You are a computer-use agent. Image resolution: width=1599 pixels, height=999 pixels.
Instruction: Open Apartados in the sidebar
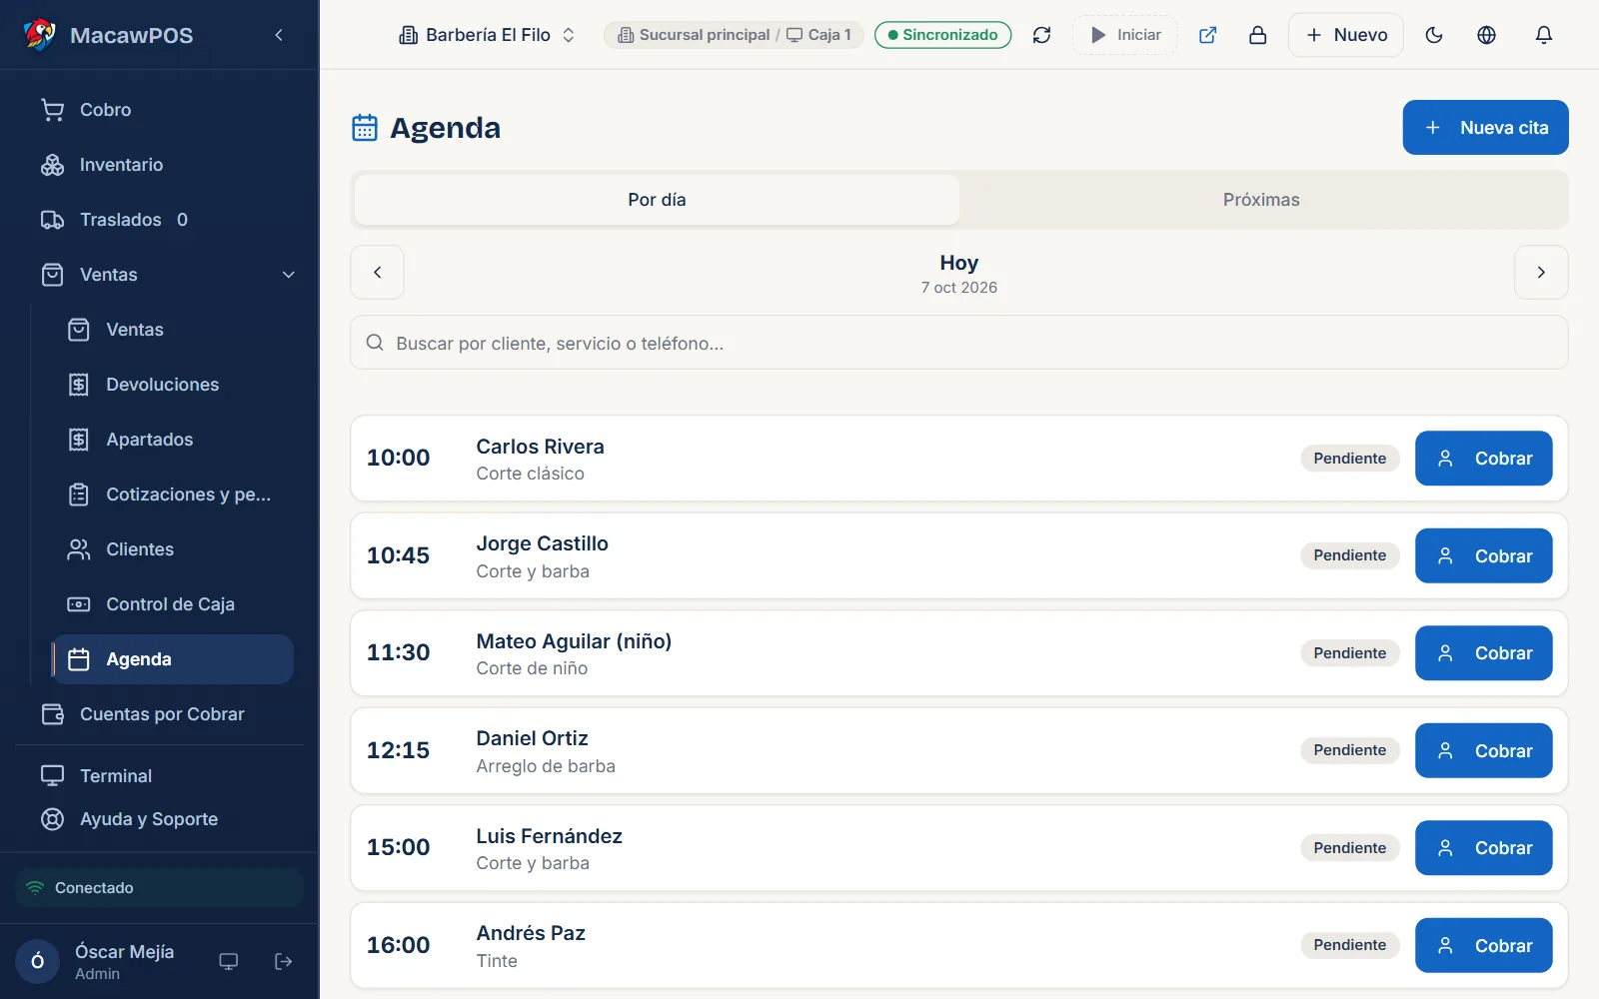coord(173,440)
